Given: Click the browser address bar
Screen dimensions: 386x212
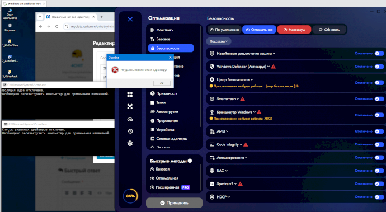Looking at the screenshot, I should [x=89, y=27].
